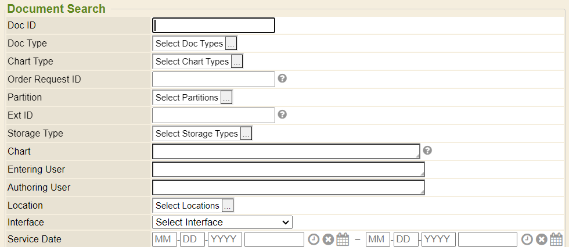Click clock icon for Service Date end

coord(527,239)
